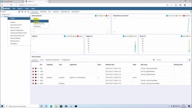Terminate session in WalWriterMain row
Viewport: 192px width, 108px height.
coord(33,74)
